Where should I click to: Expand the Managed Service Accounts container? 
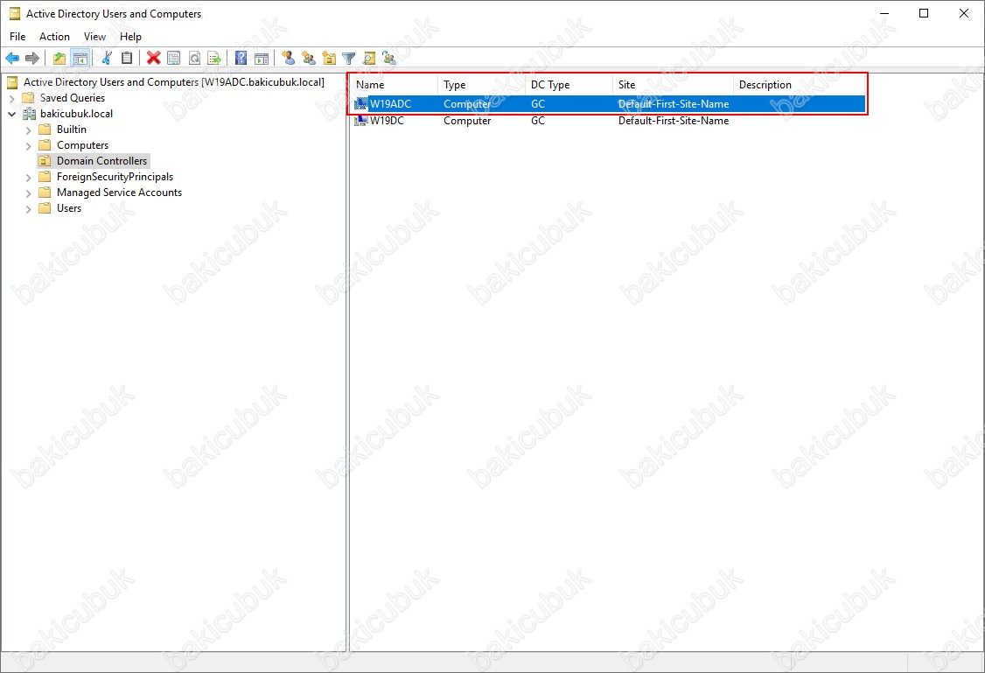[x=28, y=193]
